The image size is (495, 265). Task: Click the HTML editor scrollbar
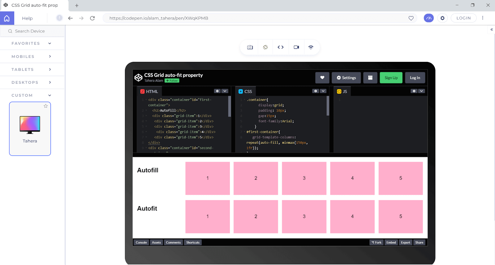coord(230,106)
